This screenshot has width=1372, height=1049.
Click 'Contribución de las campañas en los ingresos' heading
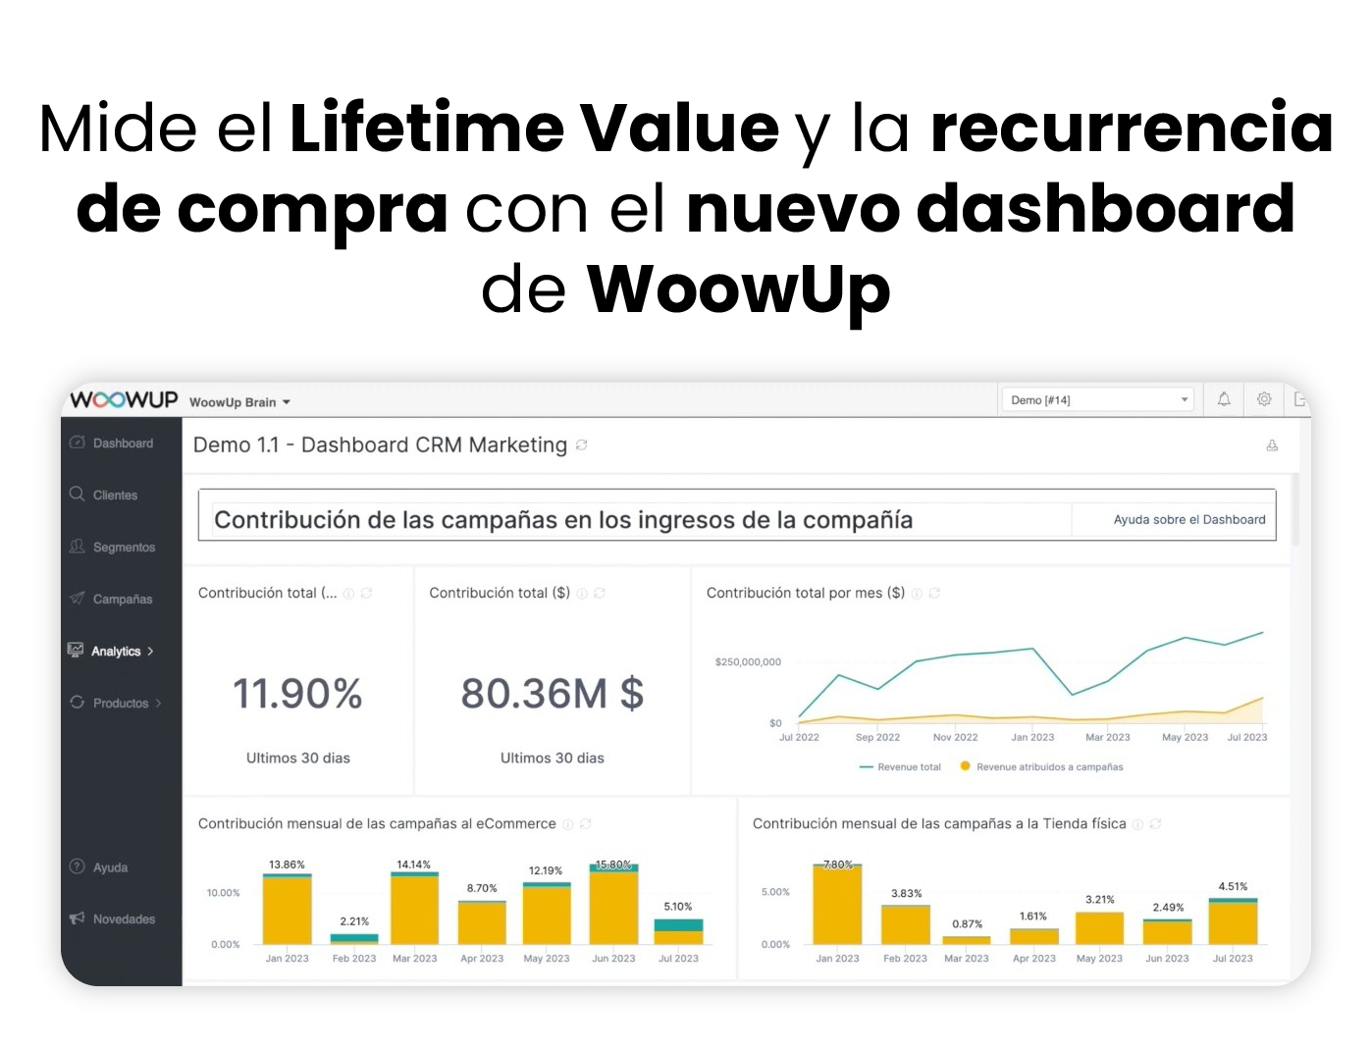[x=563, y=520]
